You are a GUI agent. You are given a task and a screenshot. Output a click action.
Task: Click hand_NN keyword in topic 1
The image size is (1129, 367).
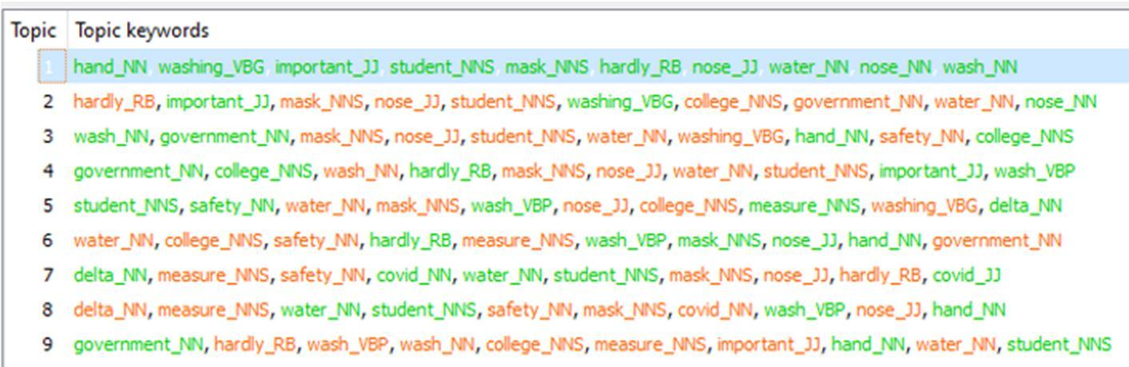(x=110, y=67)
